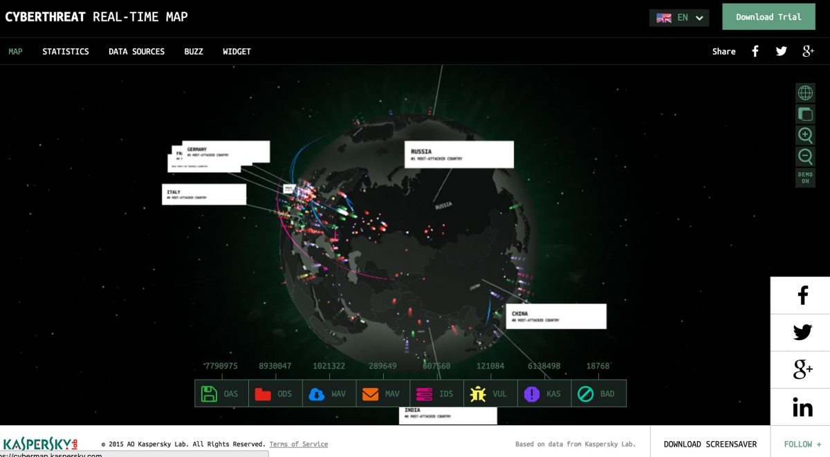Click the 1021322 WAV counter
Viewport: 830px width, 457px height.
click(x=329, y=366)
